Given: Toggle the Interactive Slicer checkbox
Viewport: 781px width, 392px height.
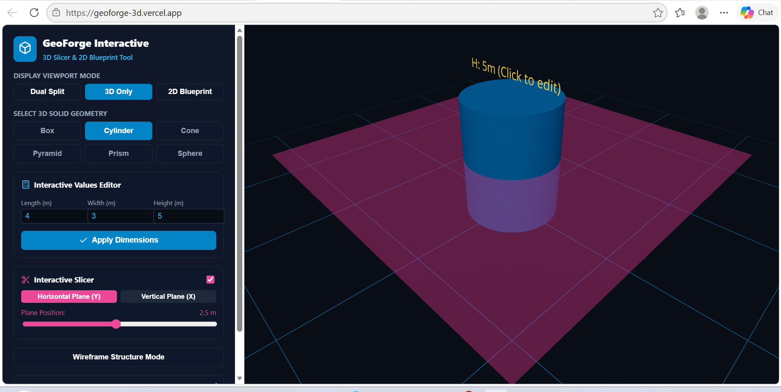Looking at the screenshot, I should 211,280.
